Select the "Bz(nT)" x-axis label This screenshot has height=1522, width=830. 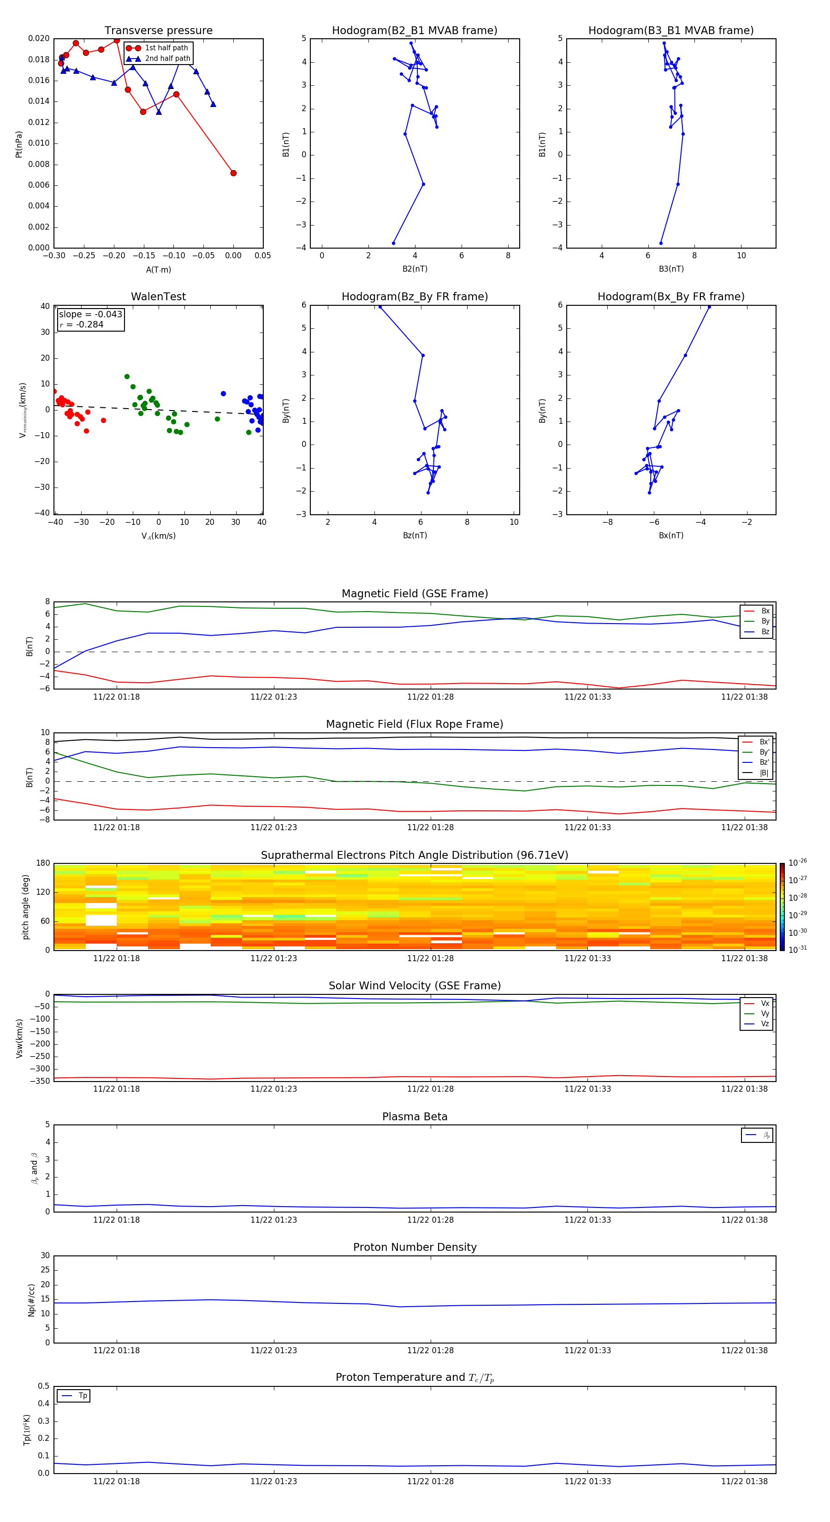coord(415,535)
